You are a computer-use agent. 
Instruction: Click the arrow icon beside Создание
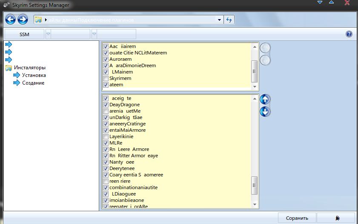pos(17,83)
